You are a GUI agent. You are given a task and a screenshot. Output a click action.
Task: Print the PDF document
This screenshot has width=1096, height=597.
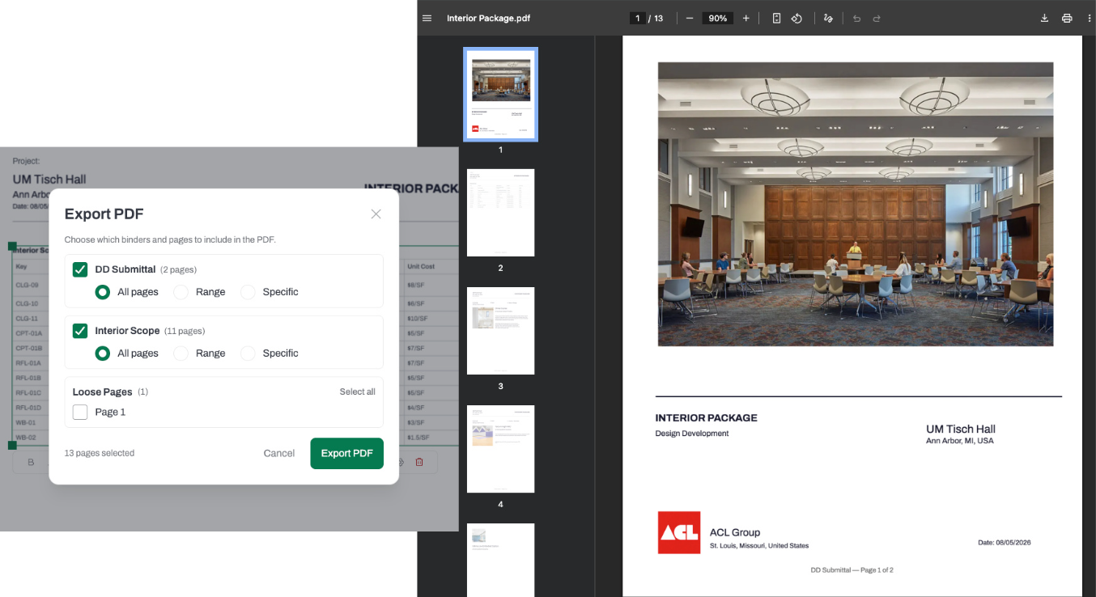(x=1067, y=18)
